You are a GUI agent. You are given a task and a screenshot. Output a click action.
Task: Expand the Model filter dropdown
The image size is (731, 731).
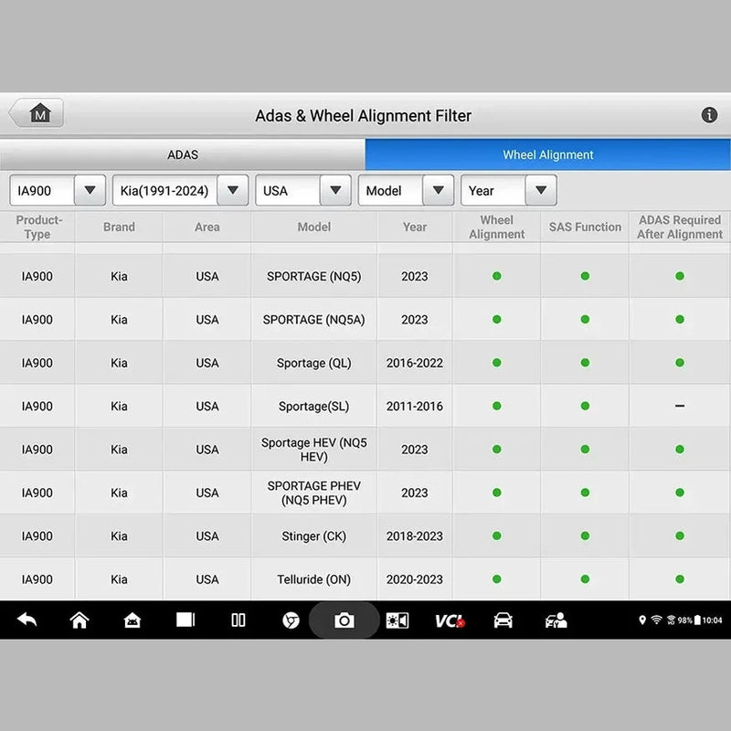tap(406, 190)
